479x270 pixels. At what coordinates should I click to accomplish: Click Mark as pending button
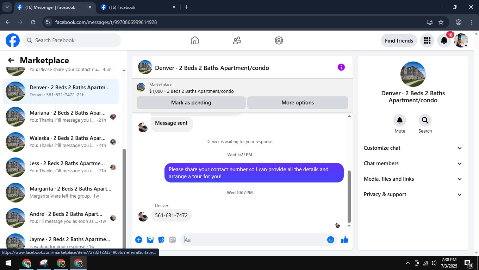[191, 103]
